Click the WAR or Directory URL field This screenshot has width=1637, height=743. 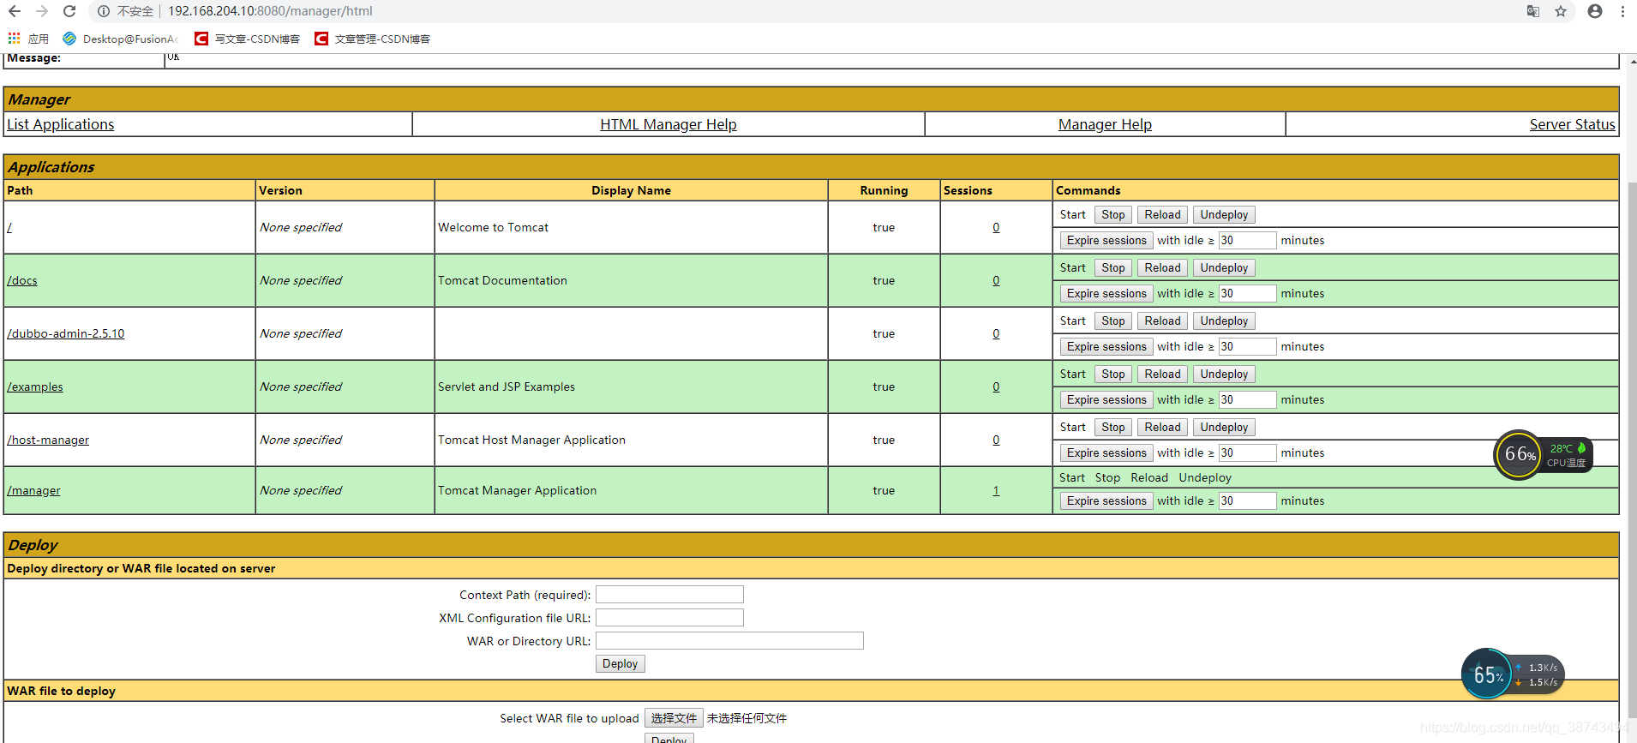[729, 641]
